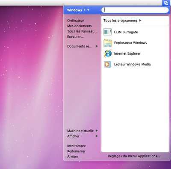This screenshot has height=169, width=171.
Task: Click the Afficher label
Action: (x=73, y=136)
